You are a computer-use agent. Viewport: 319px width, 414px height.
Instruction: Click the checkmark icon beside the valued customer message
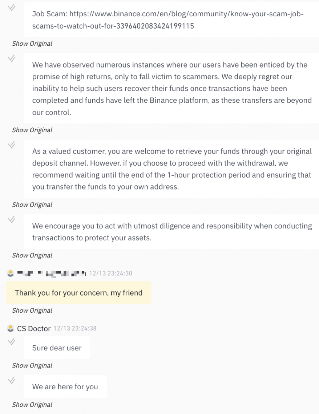coord(12,145)
